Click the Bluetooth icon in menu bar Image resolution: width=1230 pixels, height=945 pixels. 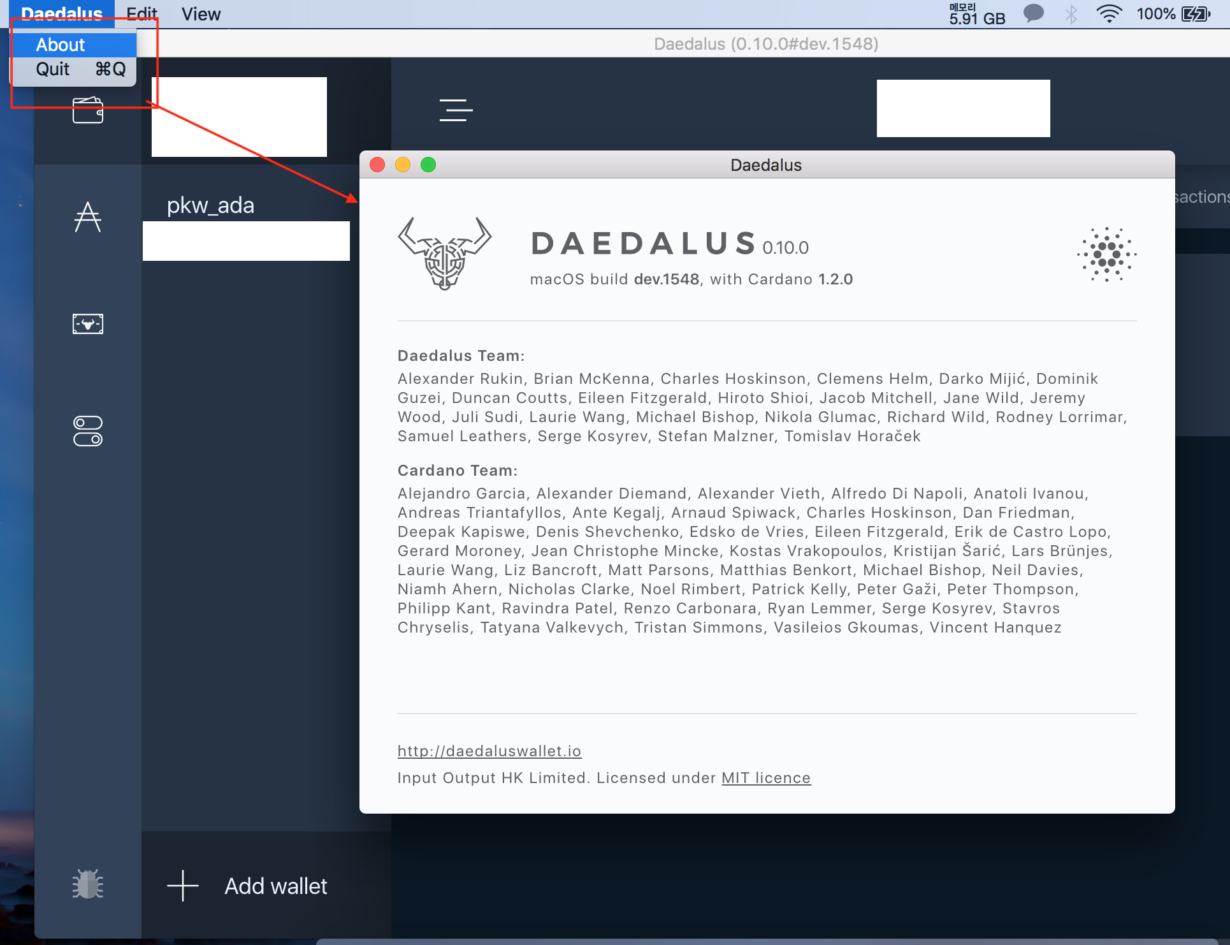pos(1071,14)
